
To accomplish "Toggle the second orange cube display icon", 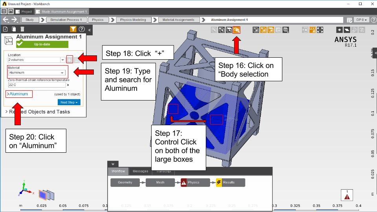I will (x=271, y=30).
